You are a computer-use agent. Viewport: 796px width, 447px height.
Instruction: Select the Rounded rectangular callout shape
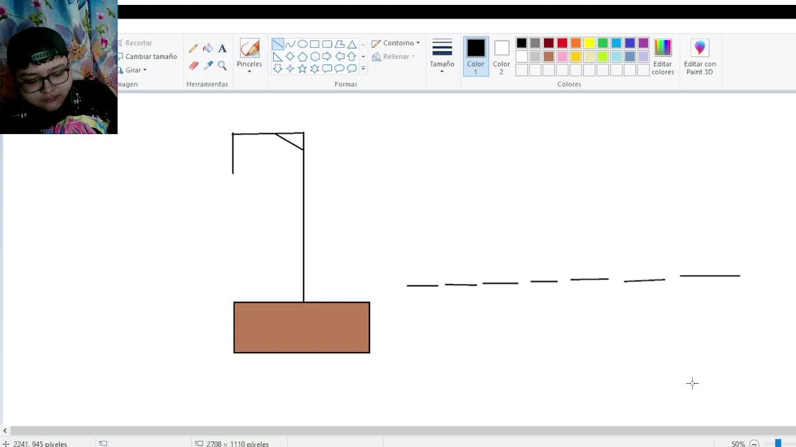tap(327, 69)
